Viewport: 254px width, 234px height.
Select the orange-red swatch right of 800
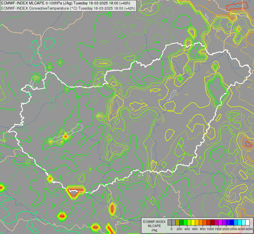[205, 223]
